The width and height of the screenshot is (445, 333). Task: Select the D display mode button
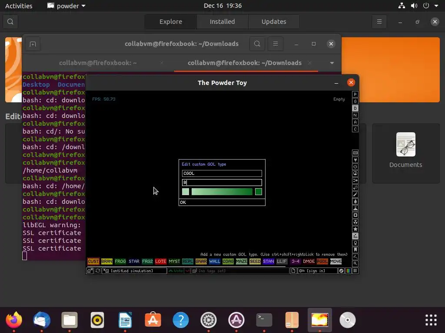tap(355, 108)
